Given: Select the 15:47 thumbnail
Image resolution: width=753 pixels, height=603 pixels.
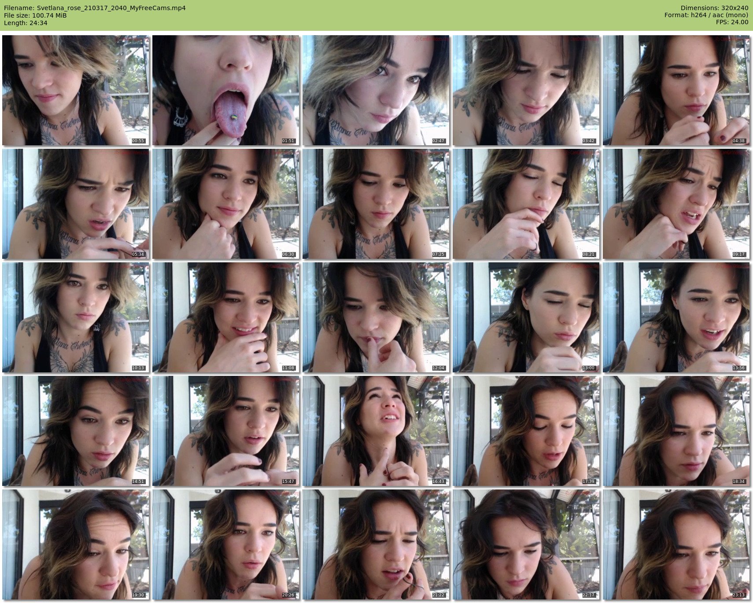Looking at the screenshot, I should pyautogui.click(x=226, y=431).
